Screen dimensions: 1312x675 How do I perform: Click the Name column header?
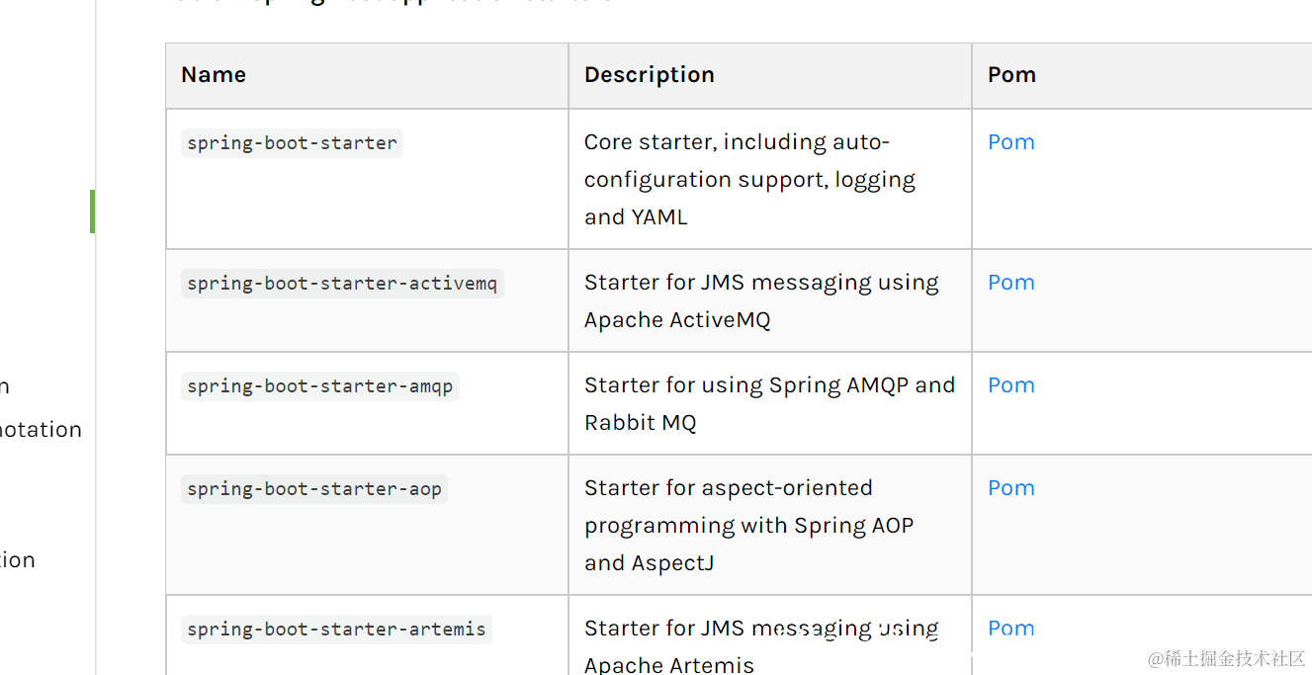tap(214, 75)
